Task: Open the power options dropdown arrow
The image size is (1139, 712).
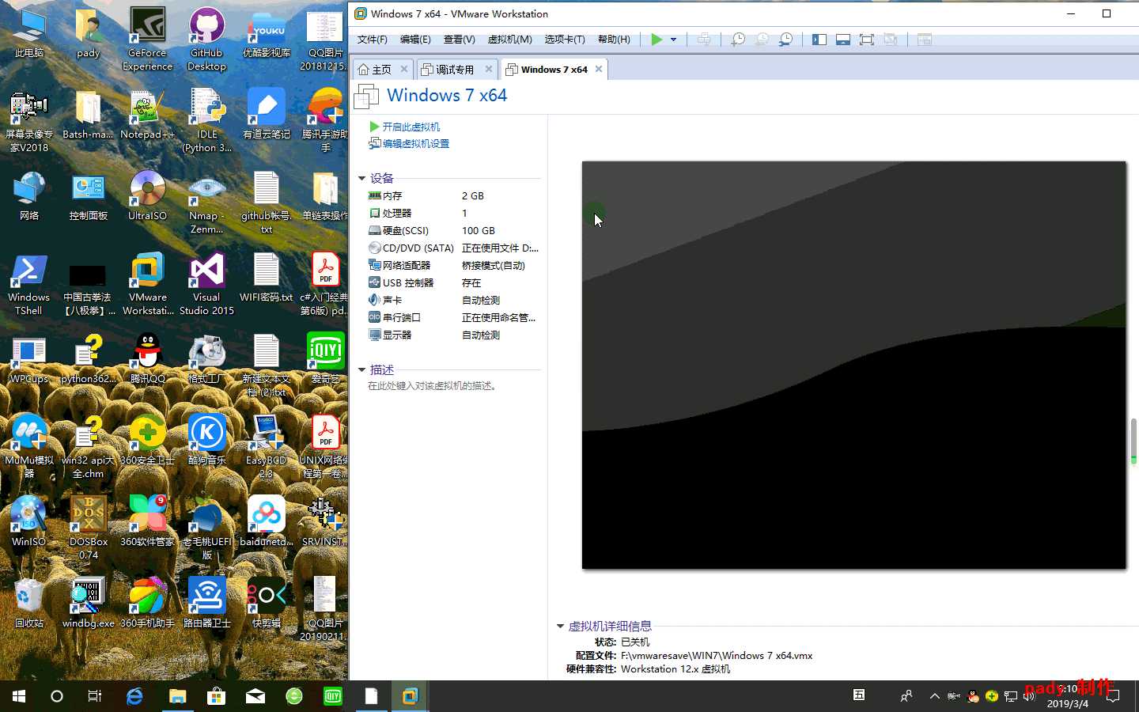Action: coord(674,40)
